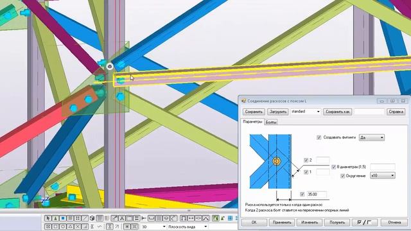
Task: Click the bolted joint preview picture in dialog
Action: (270, 161)
